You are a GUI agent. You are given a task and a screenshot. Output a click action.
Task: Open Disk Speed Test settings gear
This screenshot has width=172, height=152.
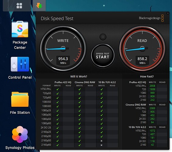(x=103, y=37)
